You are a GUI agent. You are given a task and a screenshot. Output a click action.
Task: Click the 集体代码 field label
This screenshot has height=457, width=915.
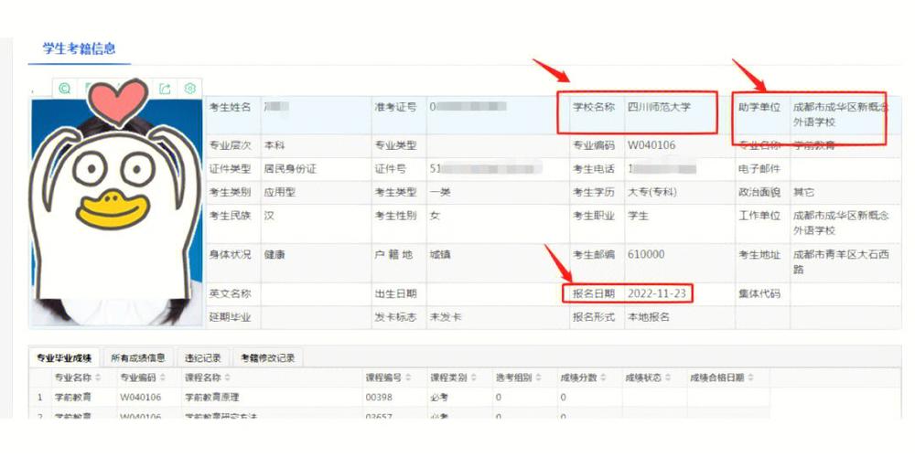(x=759, y=293)
